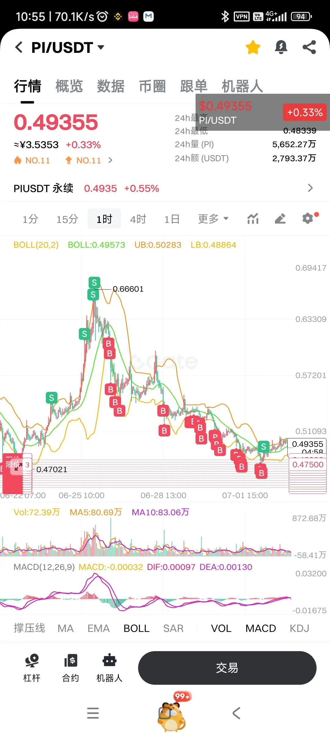Screen dimensions: 330x733
Task: Toggle the MACD sub-indicator
Action: point(261,628)
